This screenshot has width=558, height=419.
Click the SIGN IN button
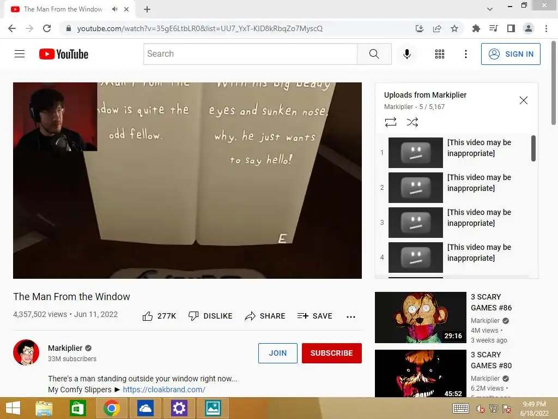[x=511, y=54]
